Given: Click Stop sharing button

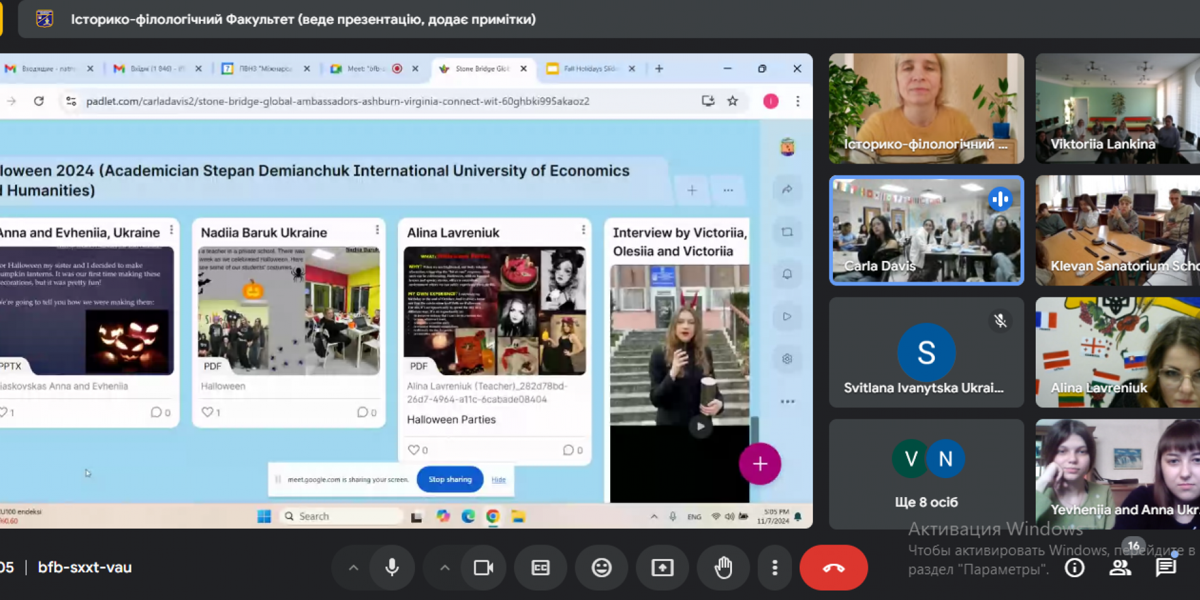Looking at the screenshot, I should tap(450, 479).
